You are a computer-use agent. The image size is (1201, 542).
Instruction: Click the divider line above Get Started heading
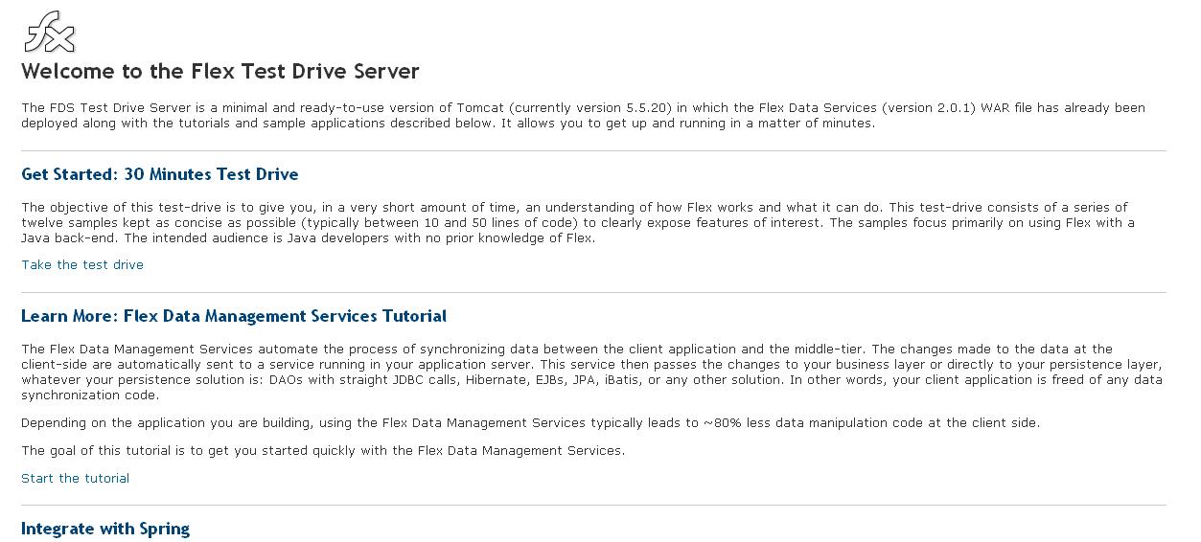(593, 150)
